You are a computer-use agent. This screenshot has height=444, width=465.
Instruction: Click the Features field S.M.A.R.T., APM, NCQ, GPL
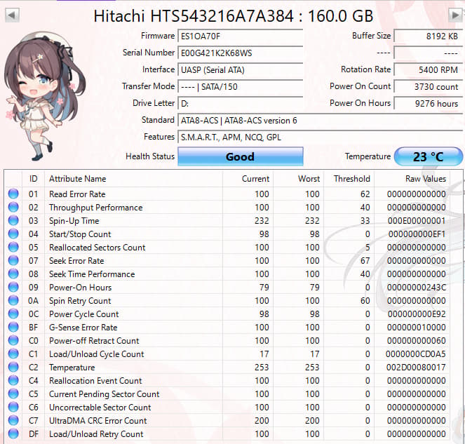click(x=321, y=137)
